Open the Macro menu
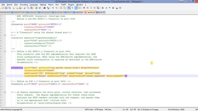This screenshot has width=198, height=111. point(51,5)
